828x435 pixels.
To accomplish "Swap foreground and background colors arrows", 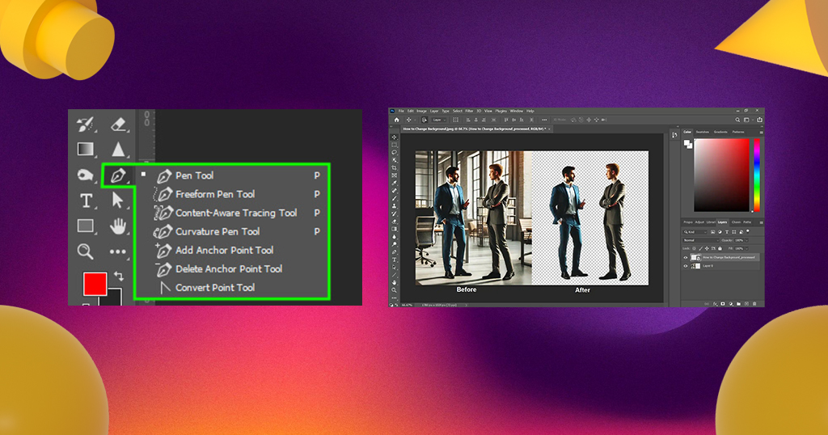I will click(x=119, y=276).
